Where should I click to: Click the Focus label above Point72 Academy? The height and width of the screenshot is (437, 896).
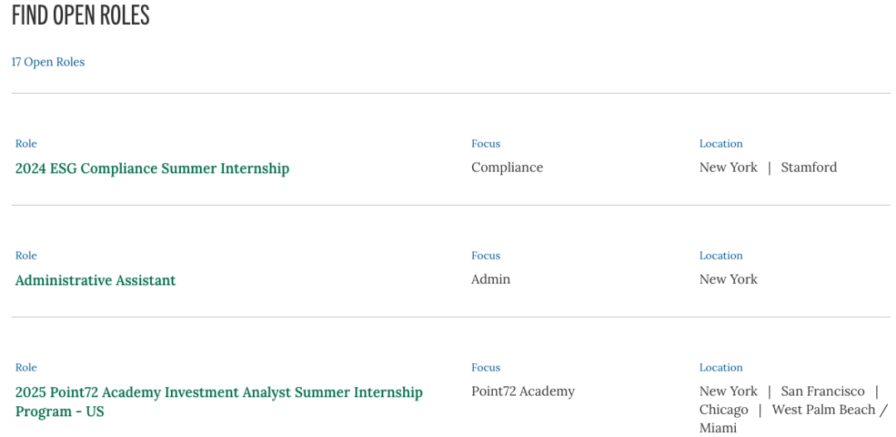(x=485, y=367)
